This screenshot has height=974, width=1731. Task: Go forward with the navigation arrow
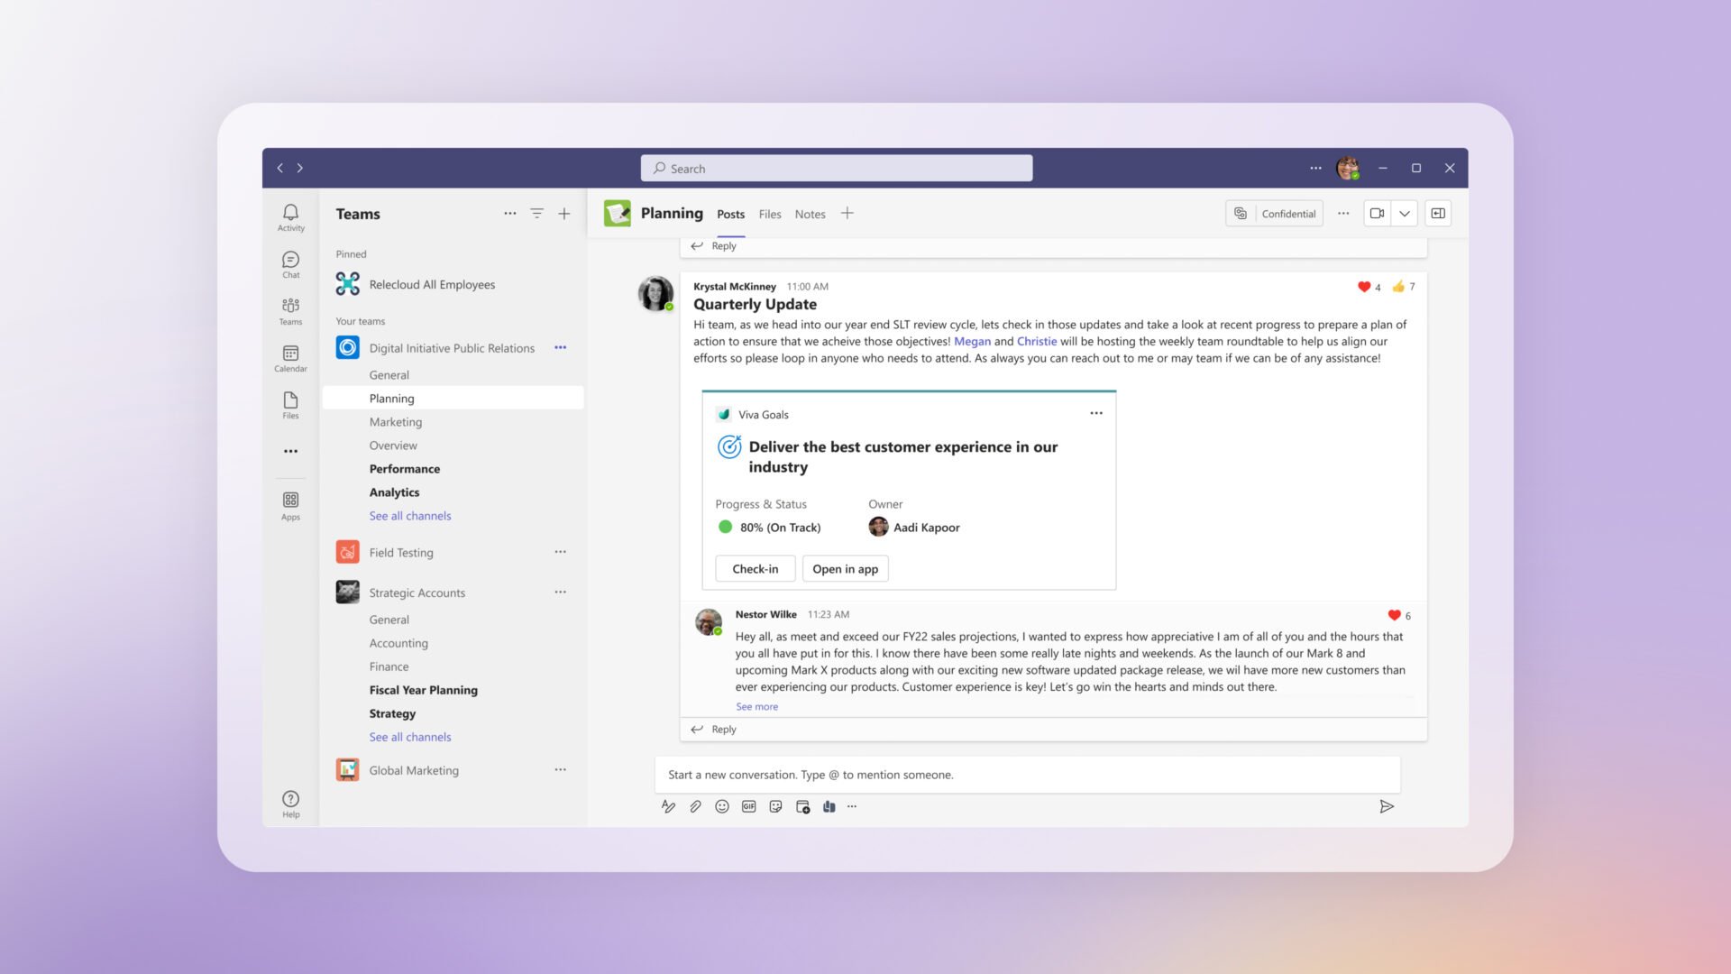tap(300, 168)
